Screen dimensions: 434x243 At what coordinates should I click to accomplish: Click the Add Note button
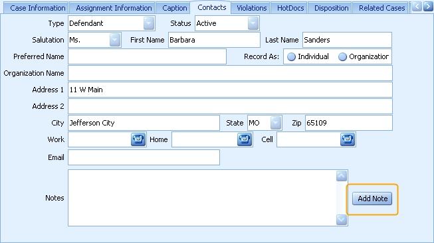[x=372, y=199]
